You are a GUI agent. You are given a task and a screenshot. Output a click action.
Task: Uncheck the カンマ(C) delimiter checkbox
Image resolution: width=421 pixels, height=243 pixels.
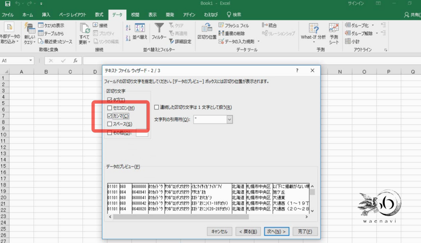pos(109,116)
